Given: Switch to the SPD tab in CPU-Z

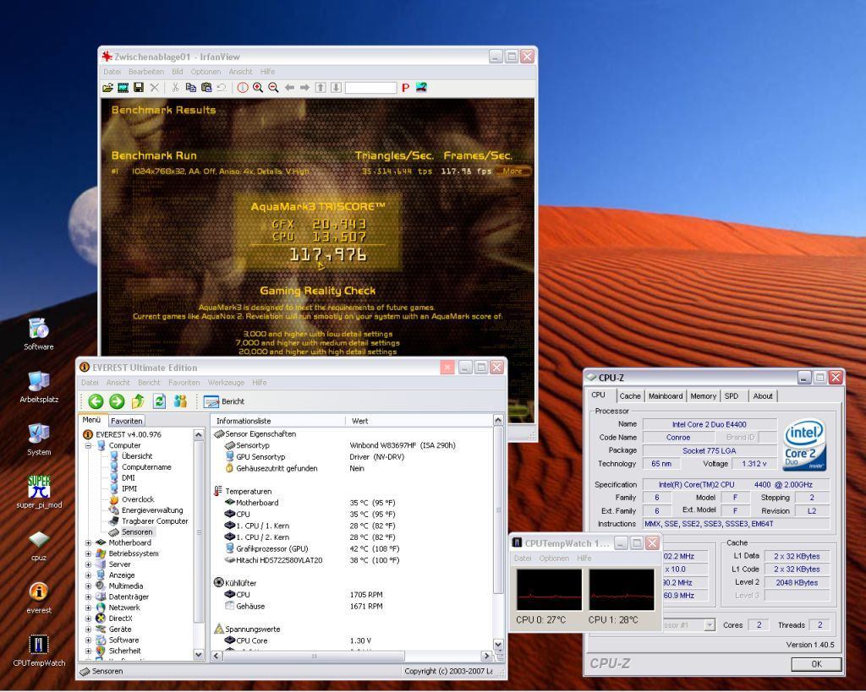Looking at the screenshot, I should (732, 396).
